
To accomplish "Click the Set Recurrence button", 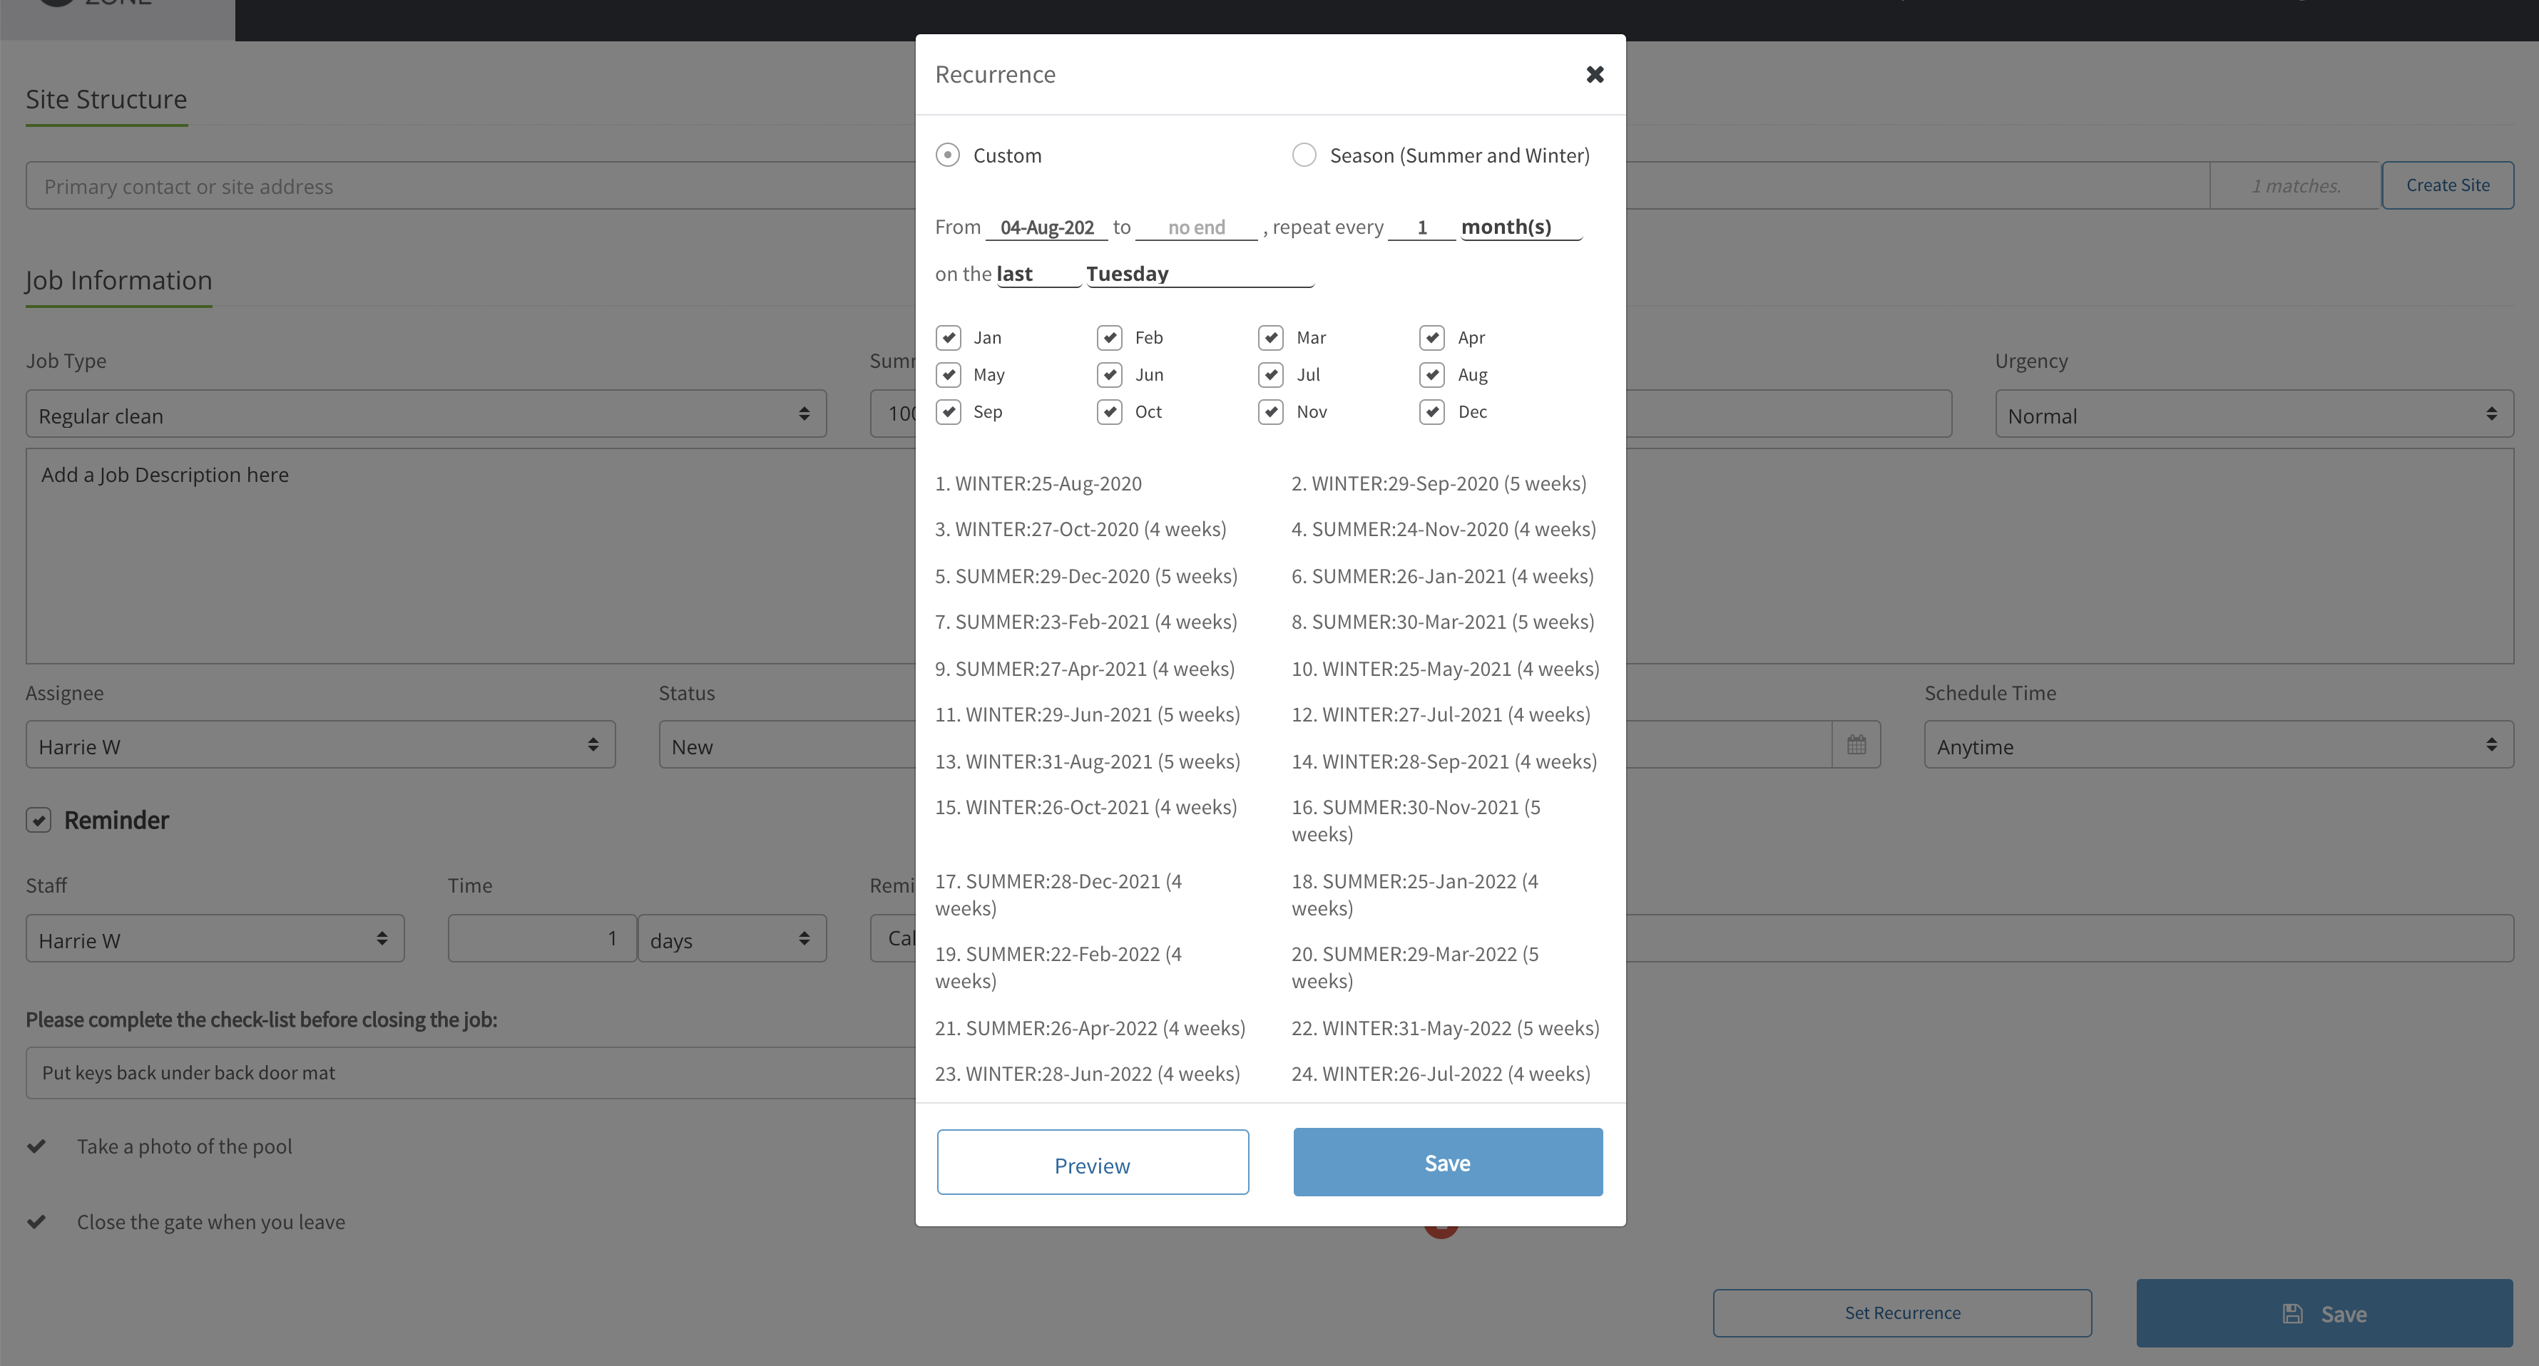I will 1902,1313.
